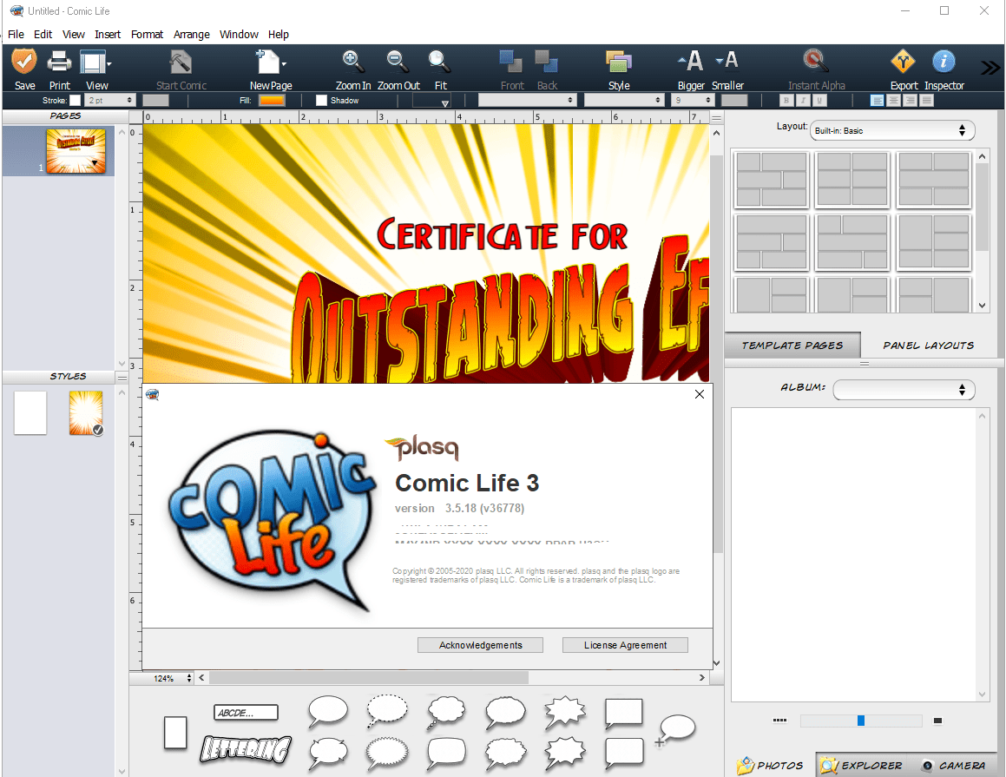This screenshot has height=777, width=1006.
Task: Click the large thumbnails size icon
Action: [937, 721]
